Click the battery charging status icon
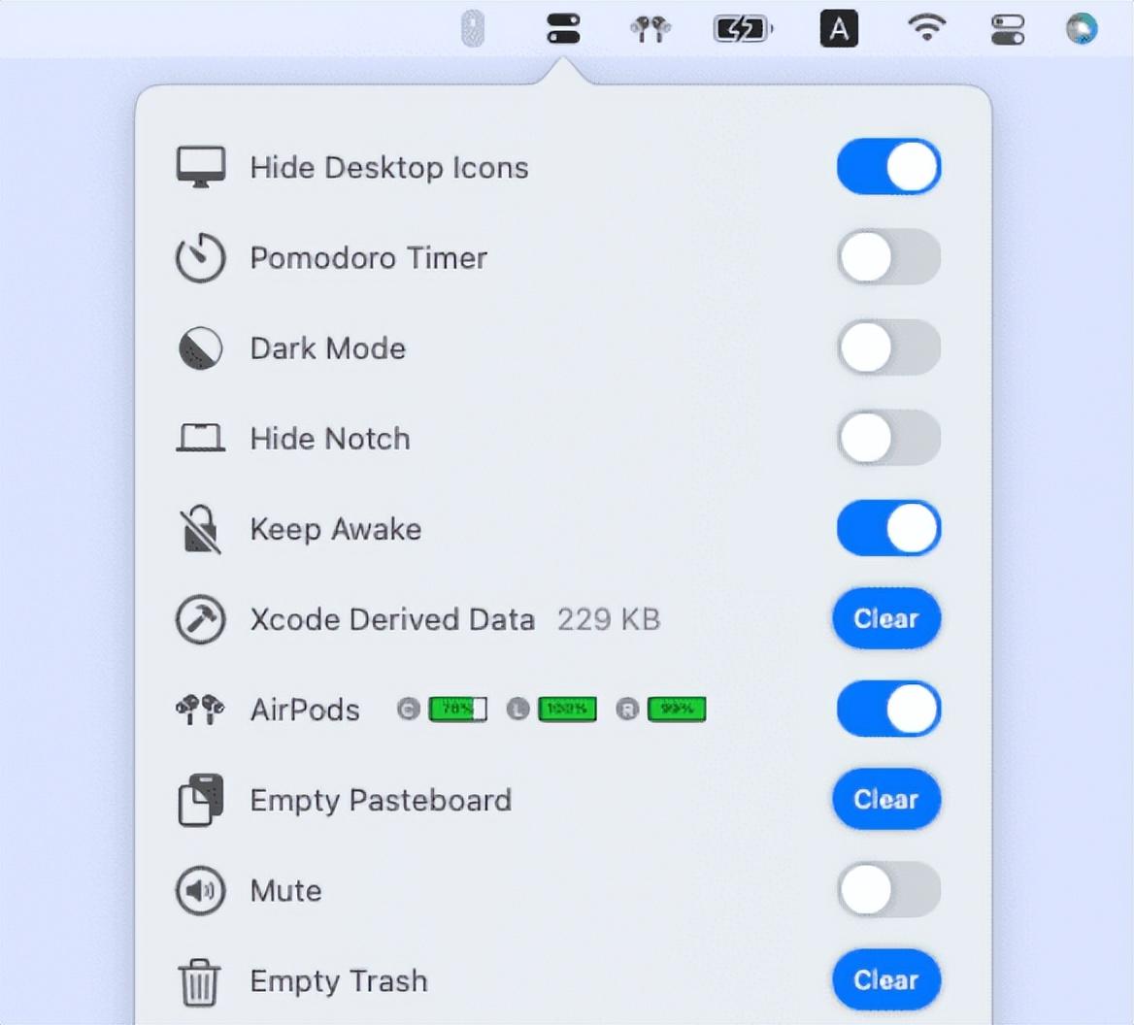Image resolution: width=1134 pixels, height=1025 pixels. (743, 30)
